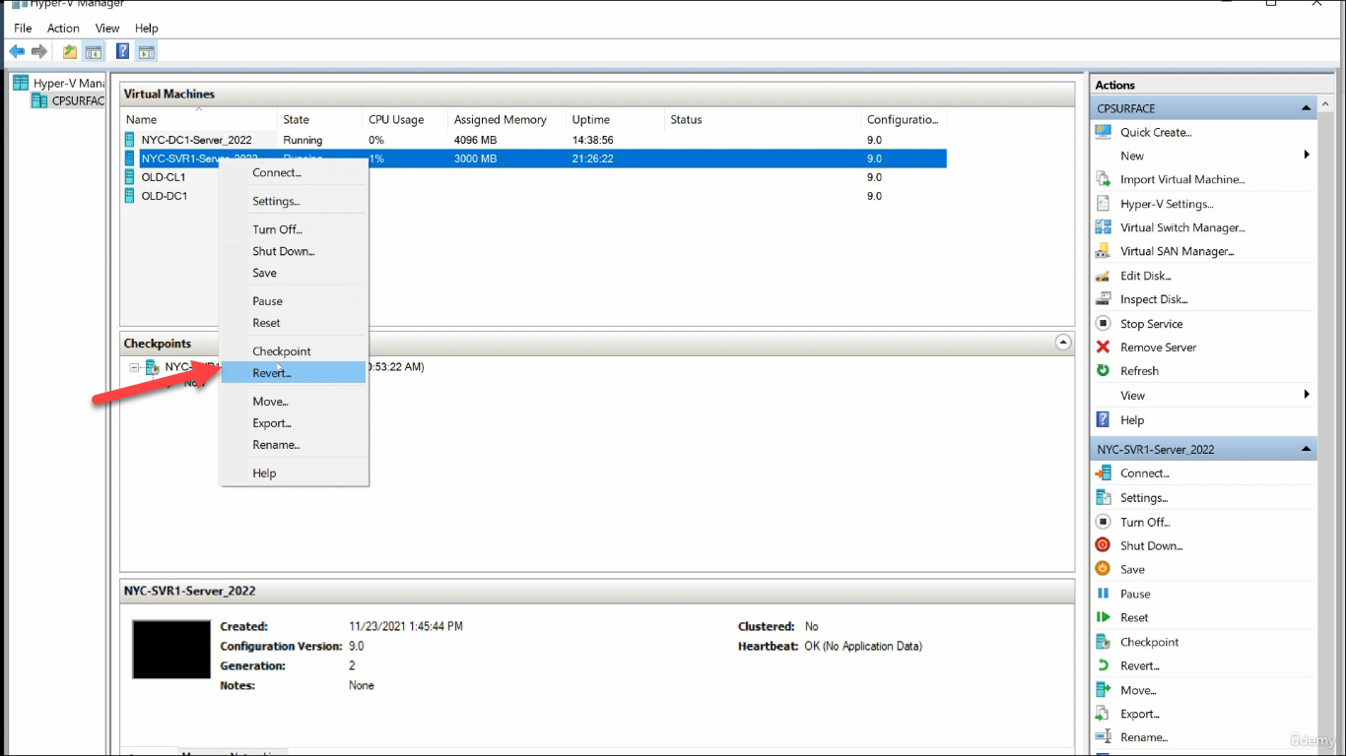Click the Virtual SAN Manager icon
Viewport: 1346px width, 756px height.
click(1103, 251)
